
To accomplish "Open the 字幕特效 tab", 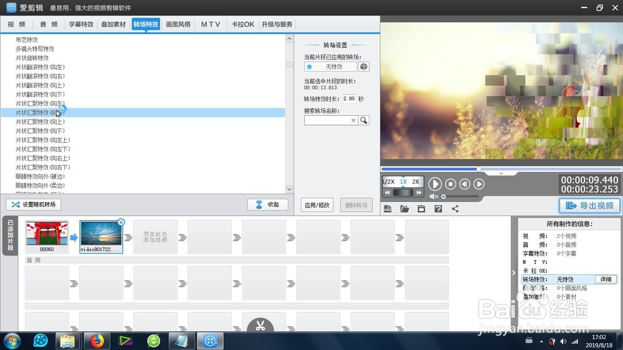I will (81, 24).
